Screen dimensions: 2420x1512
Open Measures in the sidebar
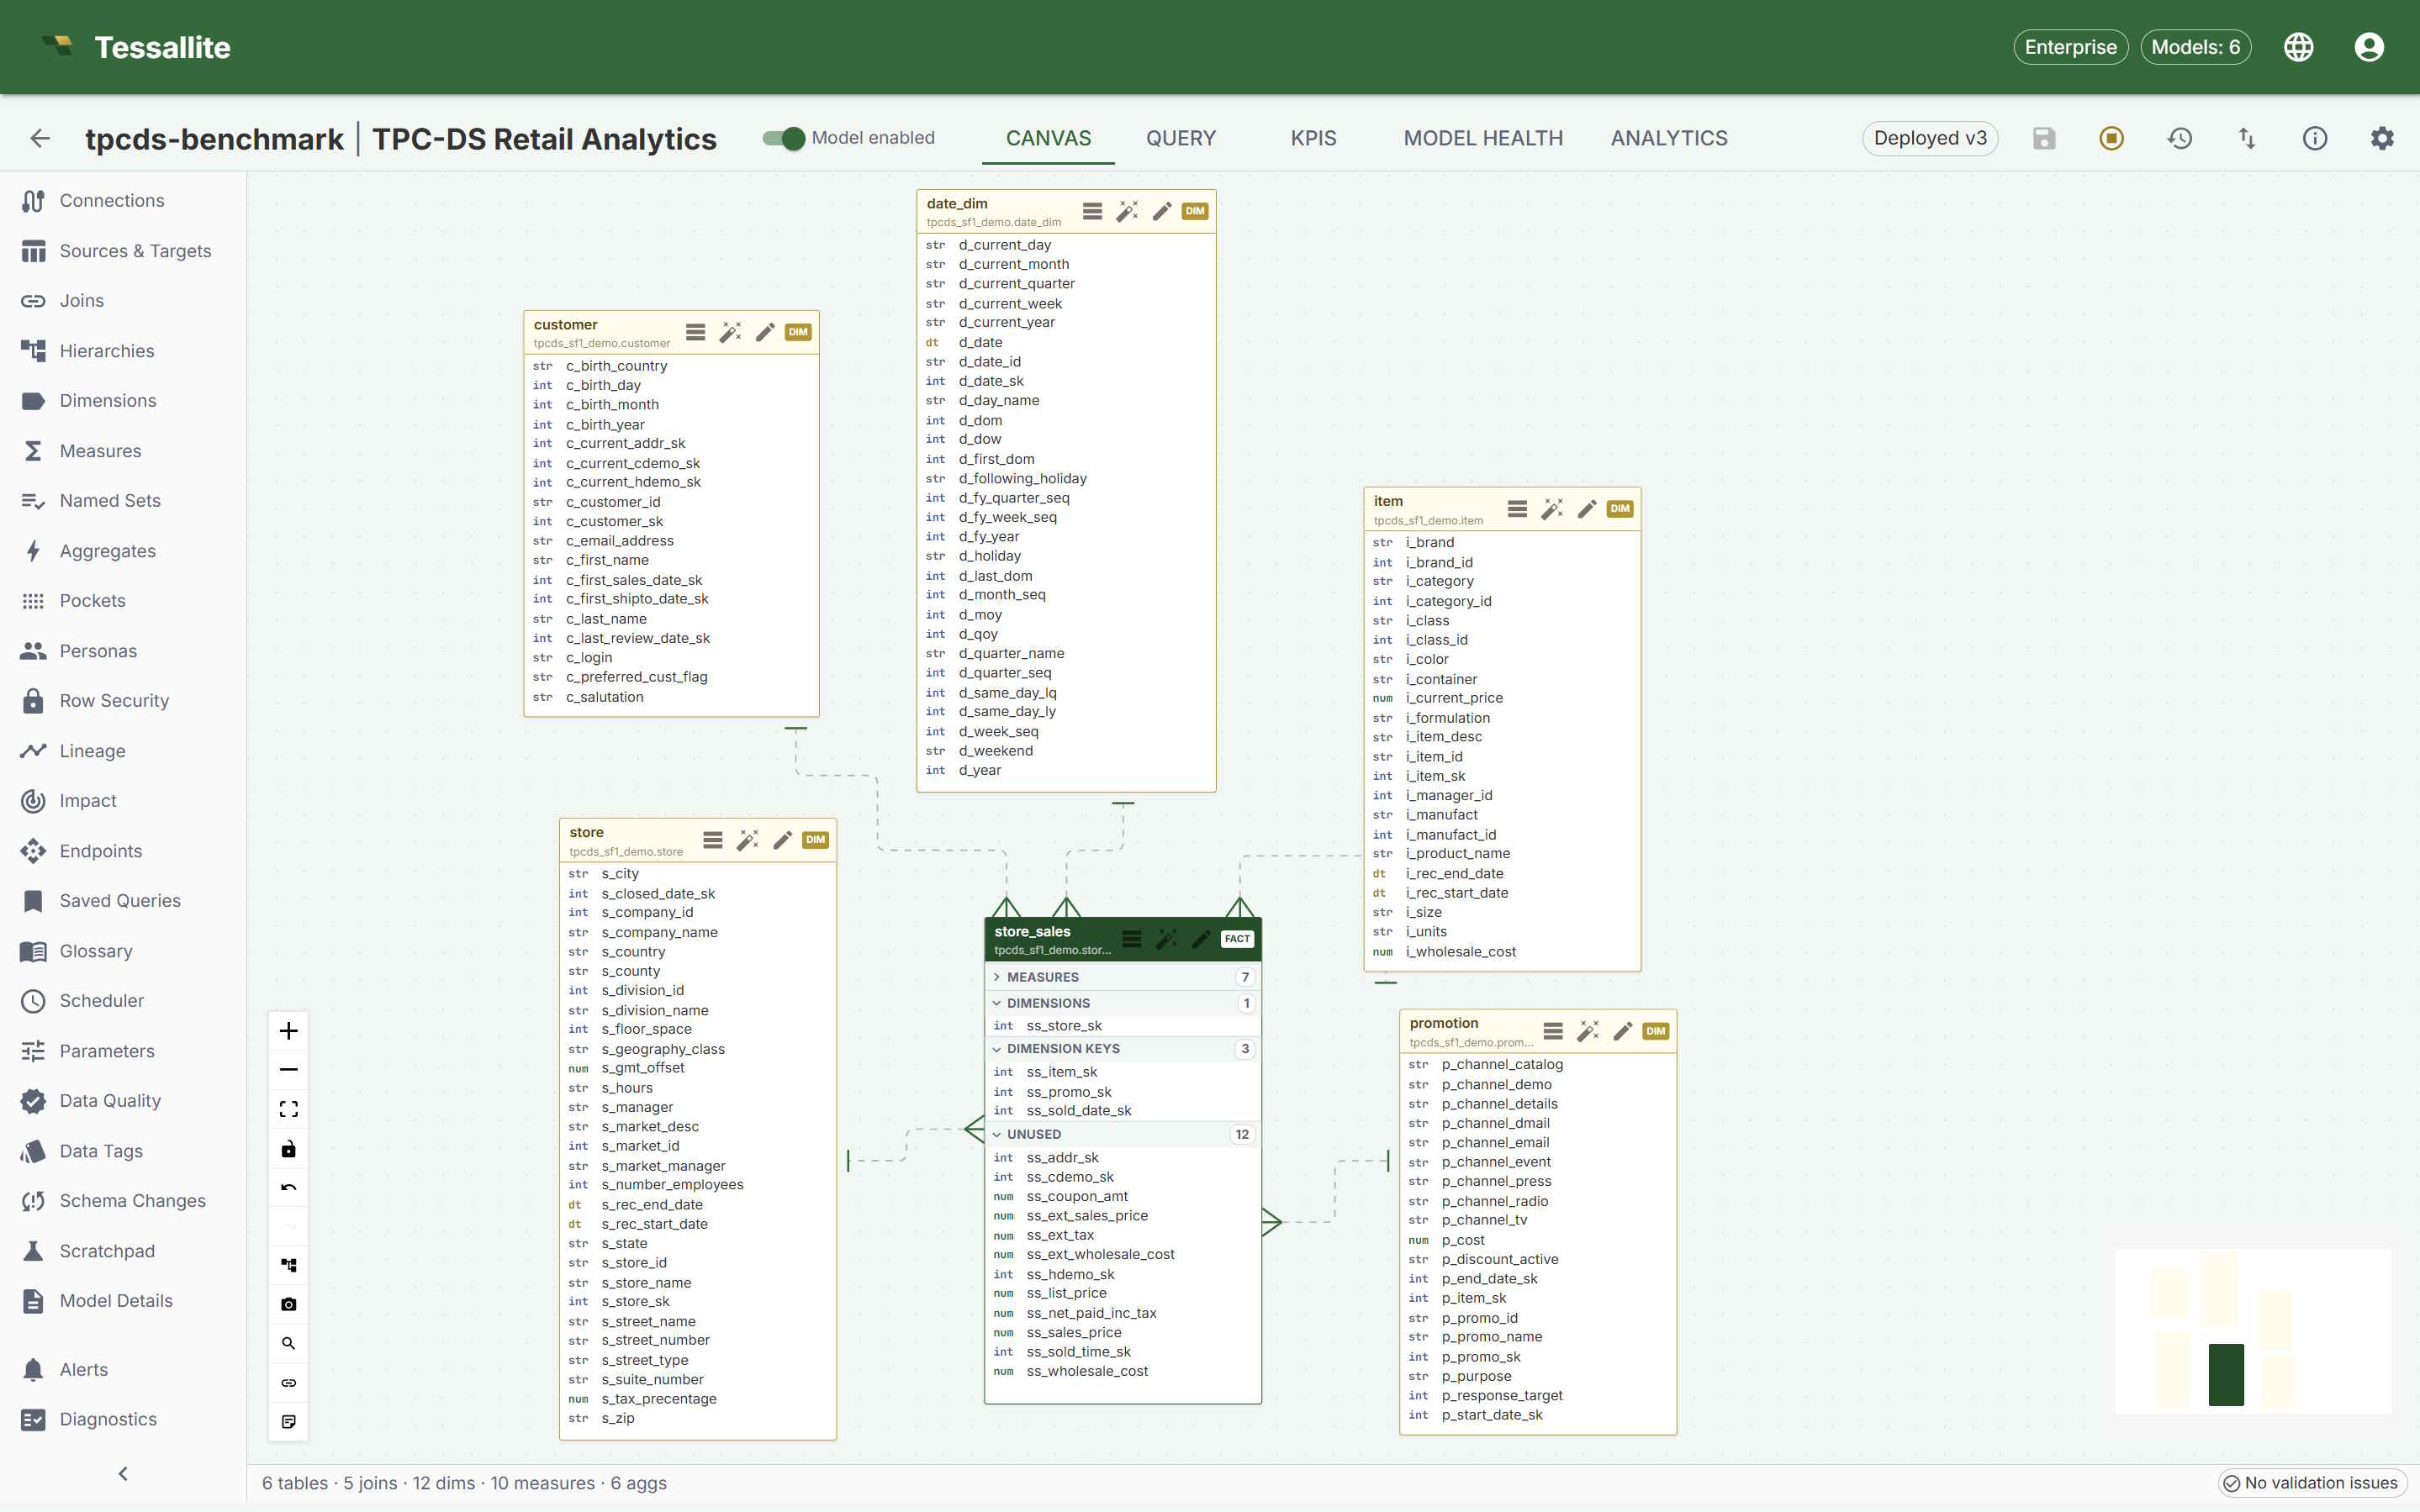coord(123,451)
